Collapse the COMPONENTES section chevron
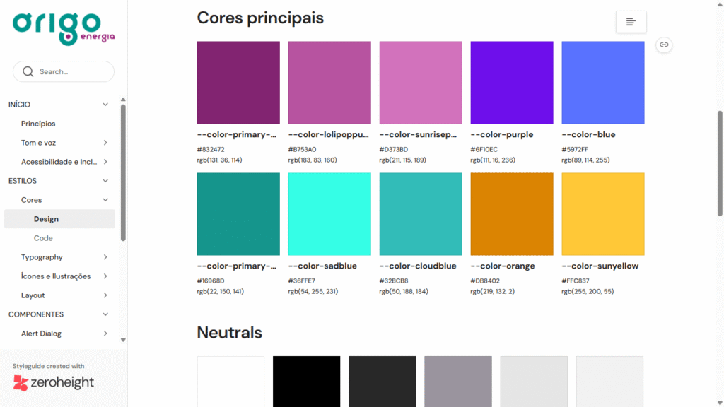Image resolution: width=724 pixels, height=407 pixels. (x=105, y=314)
